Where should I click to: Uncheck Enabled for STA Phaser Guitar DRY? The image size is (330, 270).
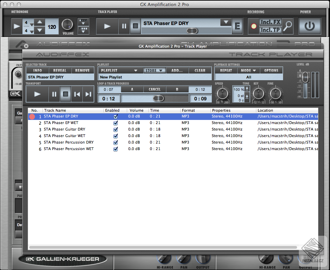[115, 130]
